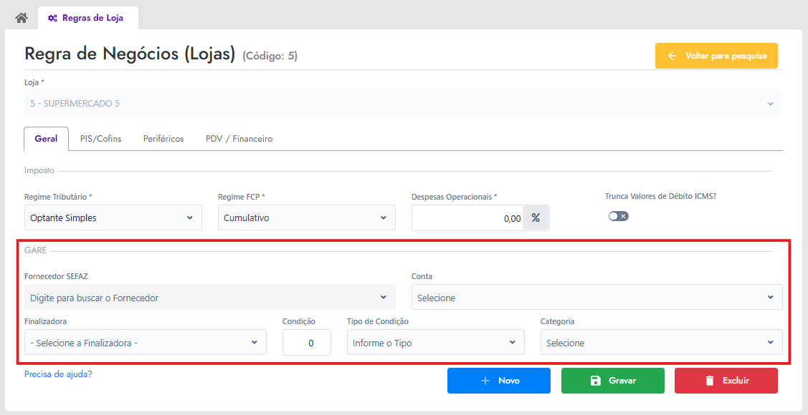
Task: Open the Tipo de Condição dropdown
Action: pyautogui.click(x=435, y=342)
